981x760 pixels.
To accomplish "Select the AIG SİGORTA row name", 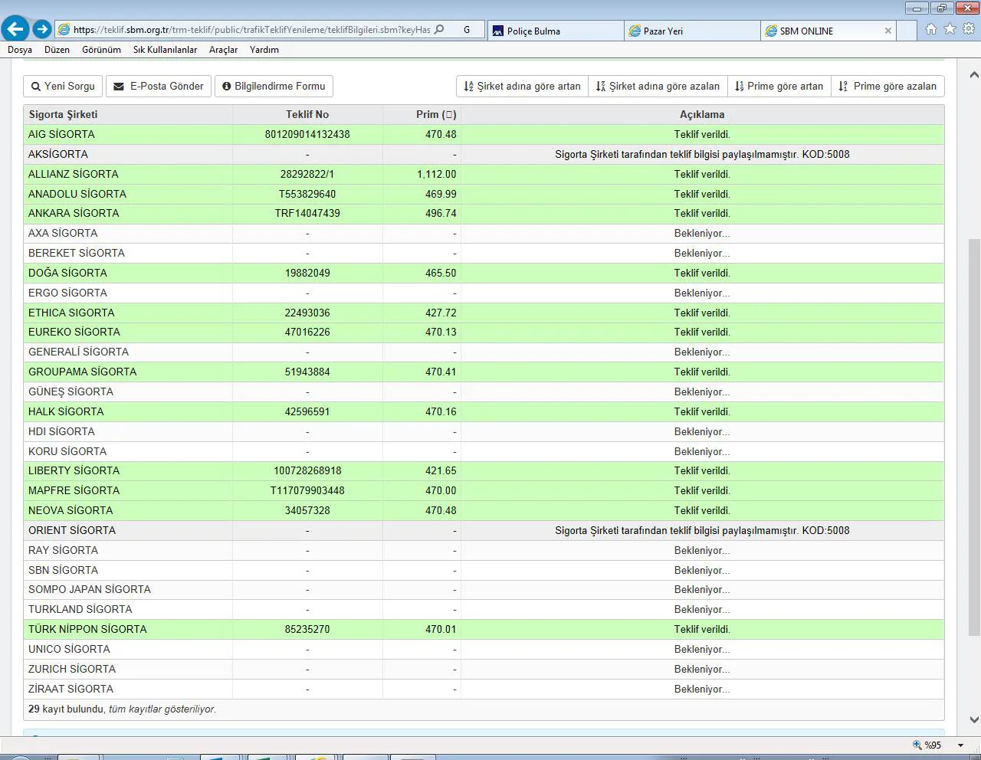I will coord(61,134).
